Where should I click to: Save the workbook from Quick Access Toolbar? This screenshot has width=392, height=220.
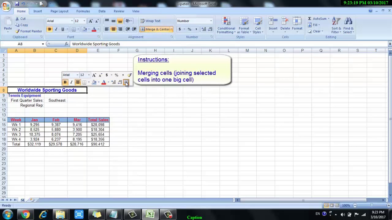(x=17, y=4)
